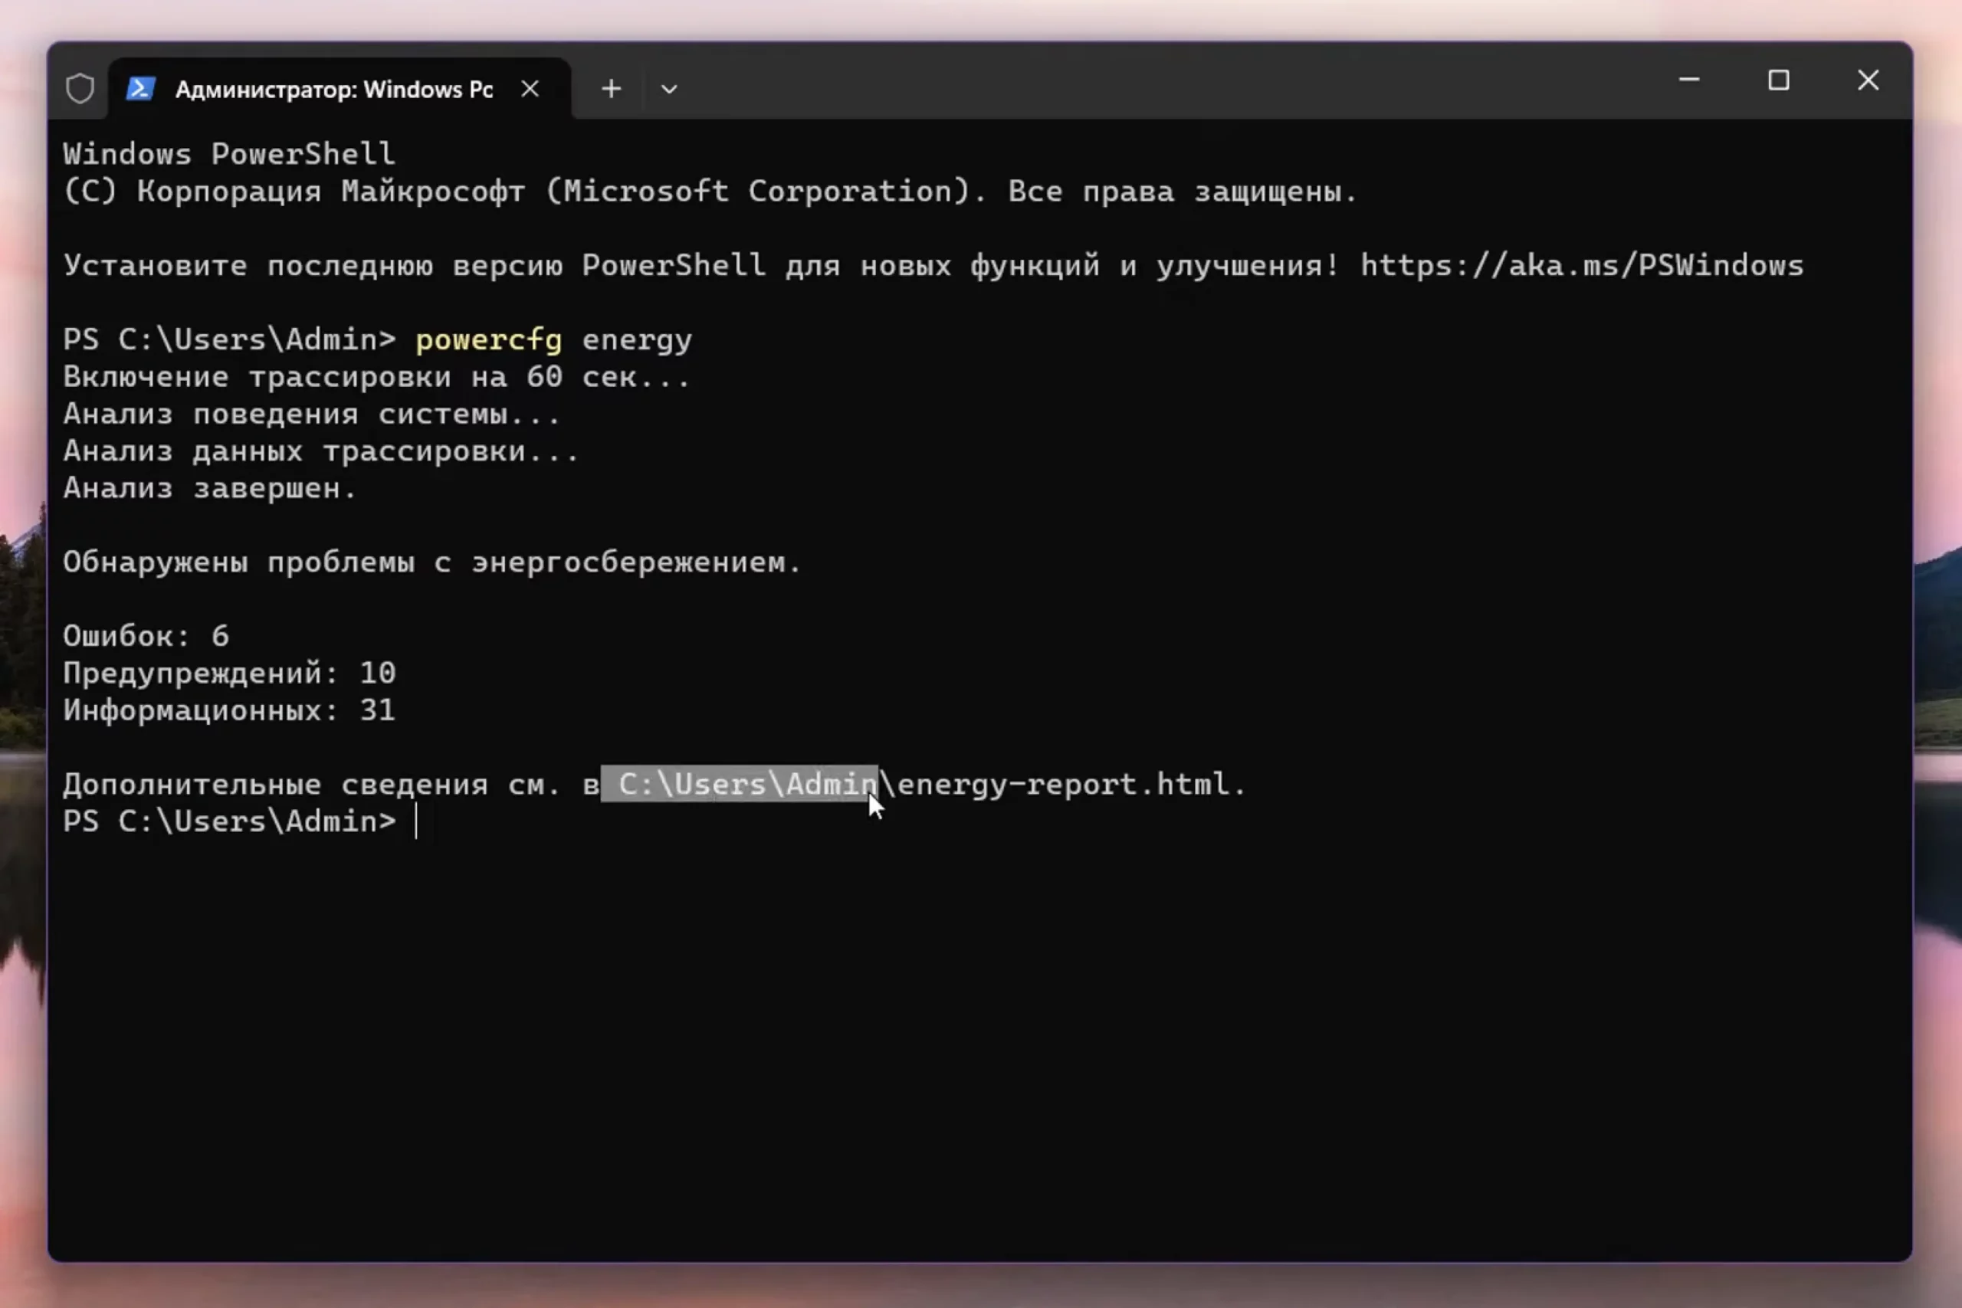Viewport: 1962px width, 1308px height.
Task: Click the "Обнаружены проблемы с энергосбережением" message
Action: [x=431, y=562]
